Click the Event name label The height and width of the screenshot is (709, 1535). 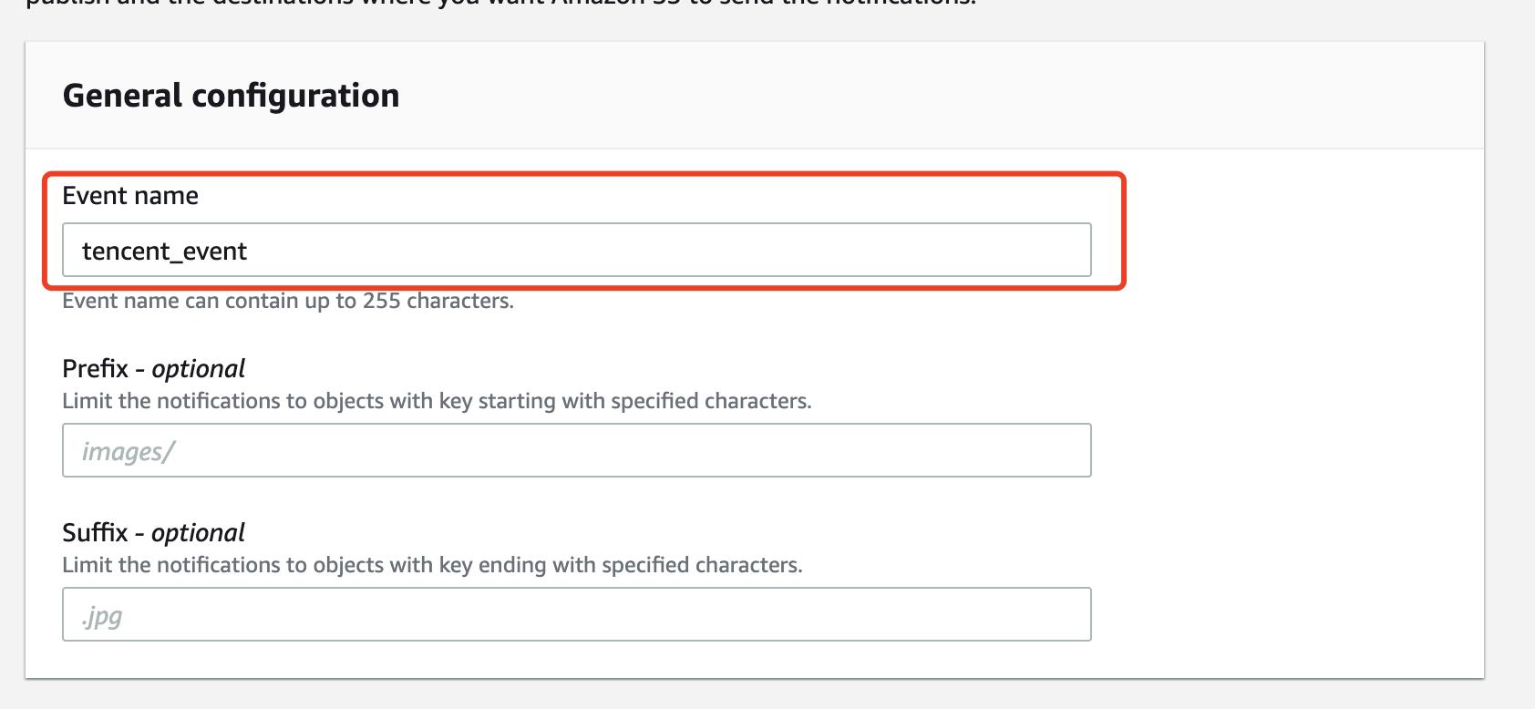[x=130, y=196]
